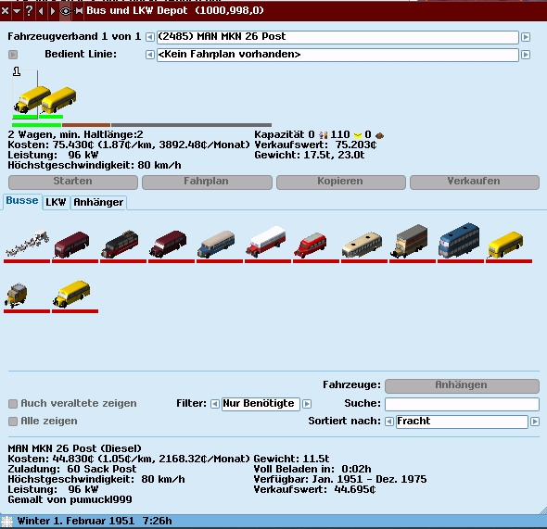Enable Alle zeigen checkbox

point(13,422)
